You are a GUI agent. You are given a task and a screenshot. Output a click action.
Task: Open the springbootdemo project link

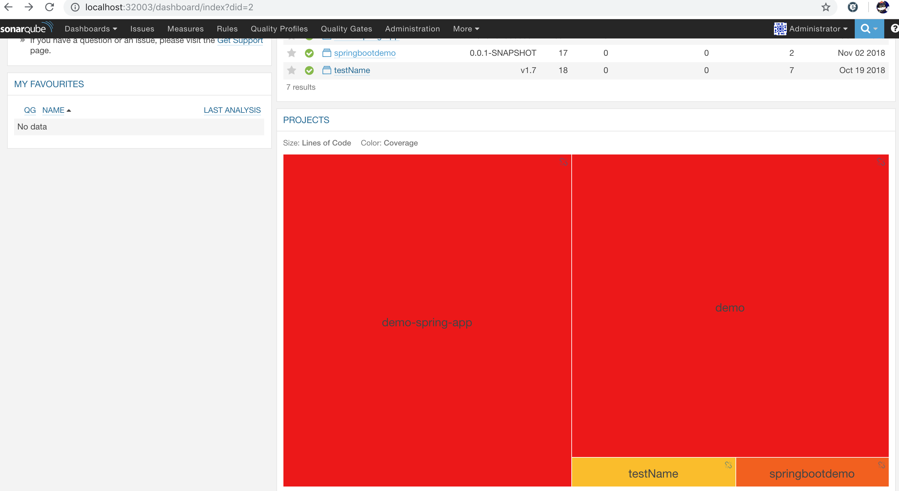(x=364, y=53)
